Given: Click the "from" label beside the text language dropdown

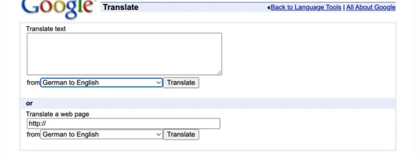Looking at the screenshot, I should tap(33, 83).
